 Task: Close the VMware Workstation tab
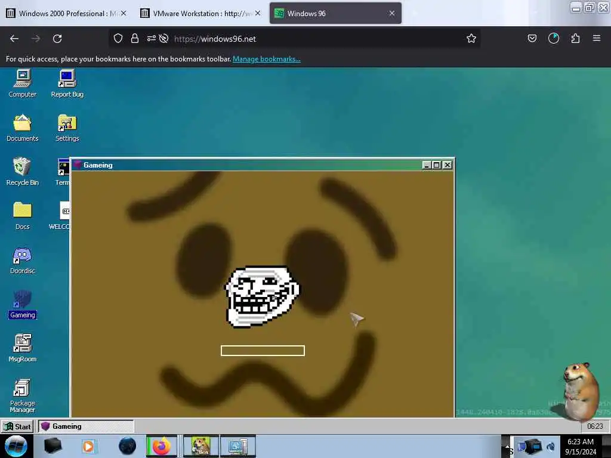pyautogui.click(x=258, y=13)
